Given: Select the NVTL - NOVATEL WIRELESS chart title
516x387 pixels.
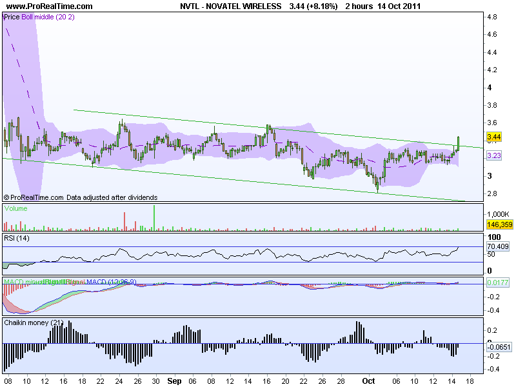Looking at the screenshot, I should pyautogui.click(x=231, y=6).
